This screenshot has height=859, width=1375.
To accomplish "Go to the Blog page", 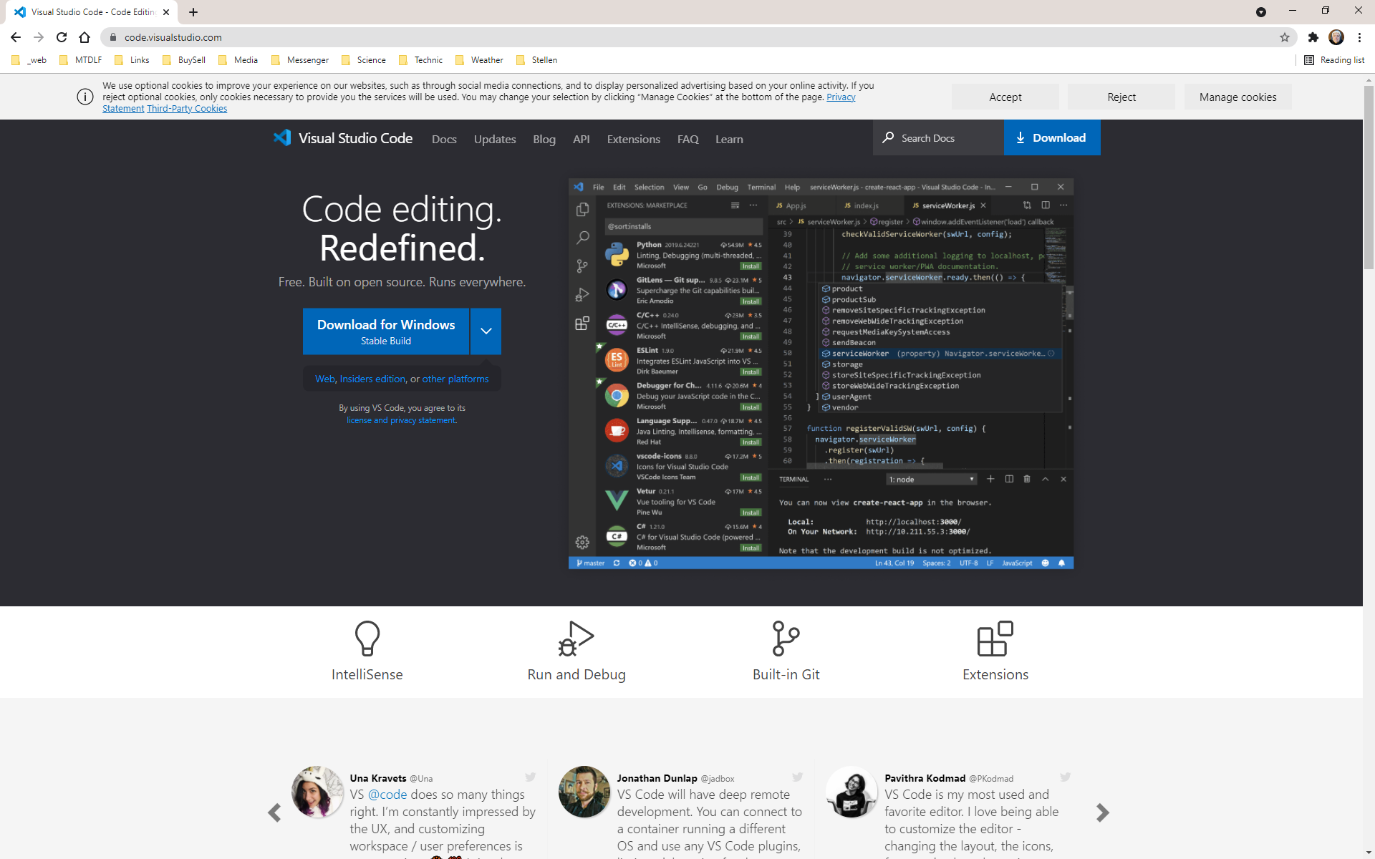I will [x=544, y=139].
